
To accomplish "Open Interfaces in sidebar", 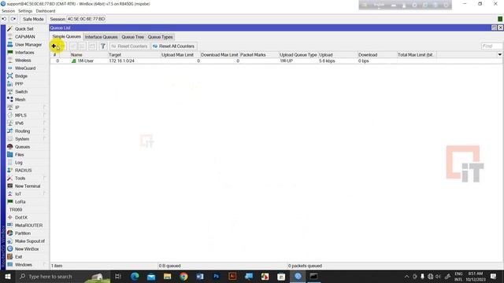I will click(24, 53).
